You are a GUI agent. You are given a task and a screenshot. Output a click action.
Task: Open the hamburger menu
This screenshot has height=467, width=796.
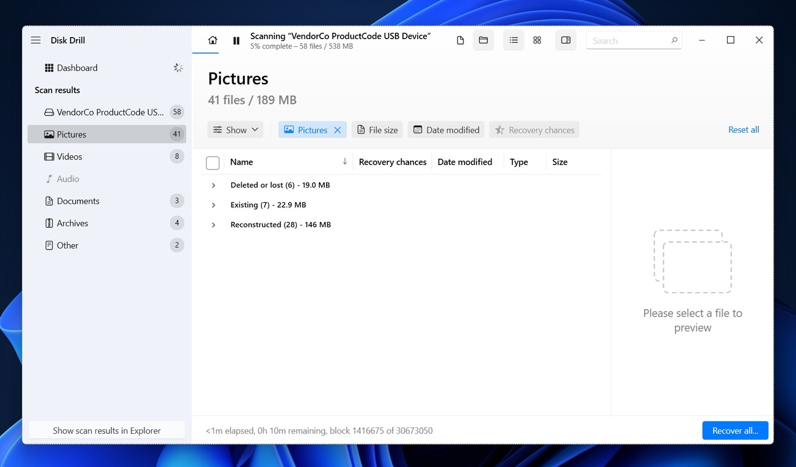pos(36,40)
